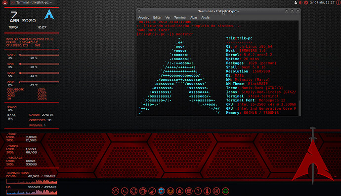Click the DOWN network graph in Conky
341x196 pixels.
pyautogui.click(x=32, y=181)
